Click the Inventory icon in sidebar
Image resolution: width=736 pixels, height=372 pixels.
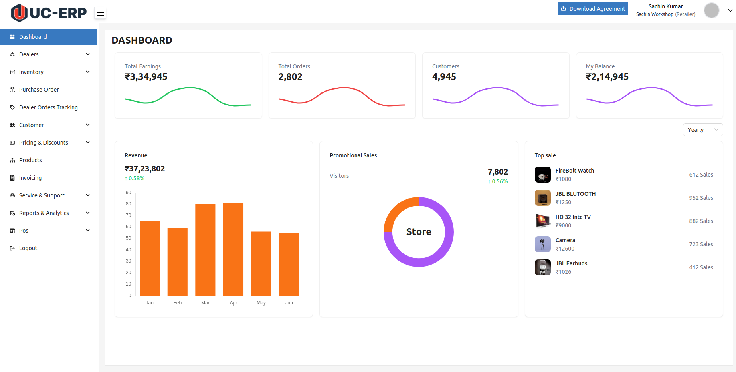[12, 72]
